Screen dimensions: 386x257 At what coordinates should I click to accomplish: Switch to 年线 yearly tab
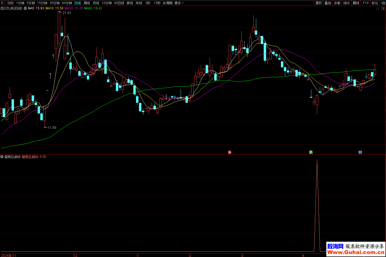[139, 3]
